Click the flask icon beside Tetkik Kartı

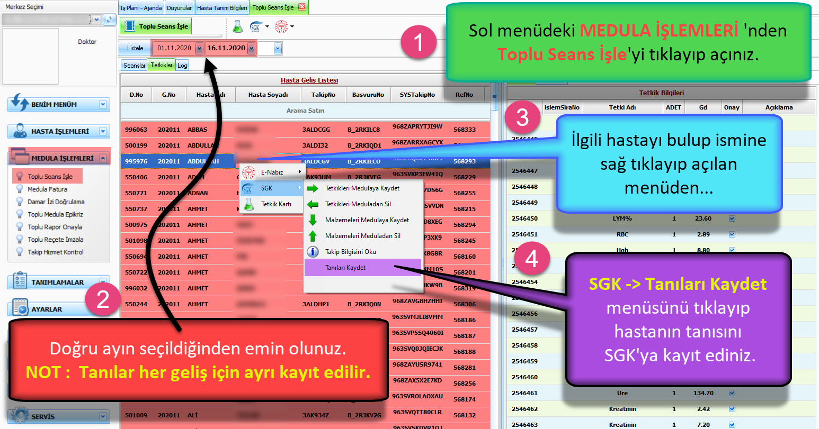(248, 204)
